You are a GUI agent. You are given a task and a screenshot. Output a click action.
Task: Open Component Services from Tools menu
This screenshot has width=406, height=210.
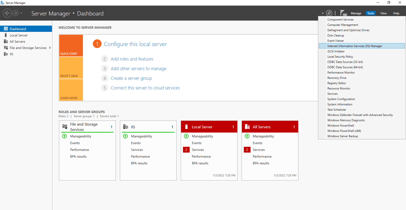[362, 19]
